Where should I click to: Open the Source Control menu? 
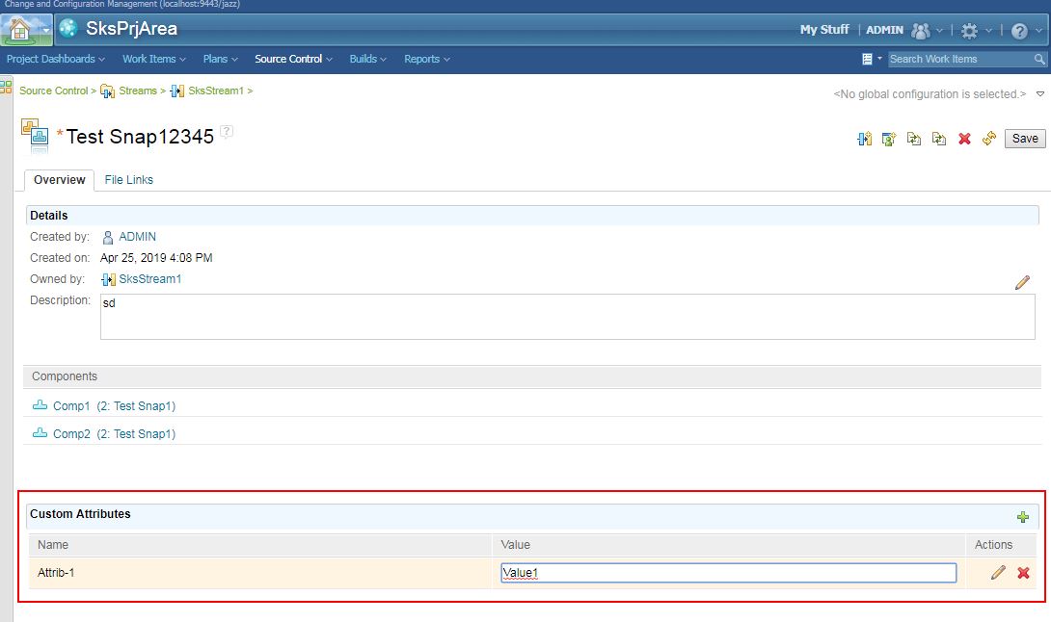tap(288, 59)
